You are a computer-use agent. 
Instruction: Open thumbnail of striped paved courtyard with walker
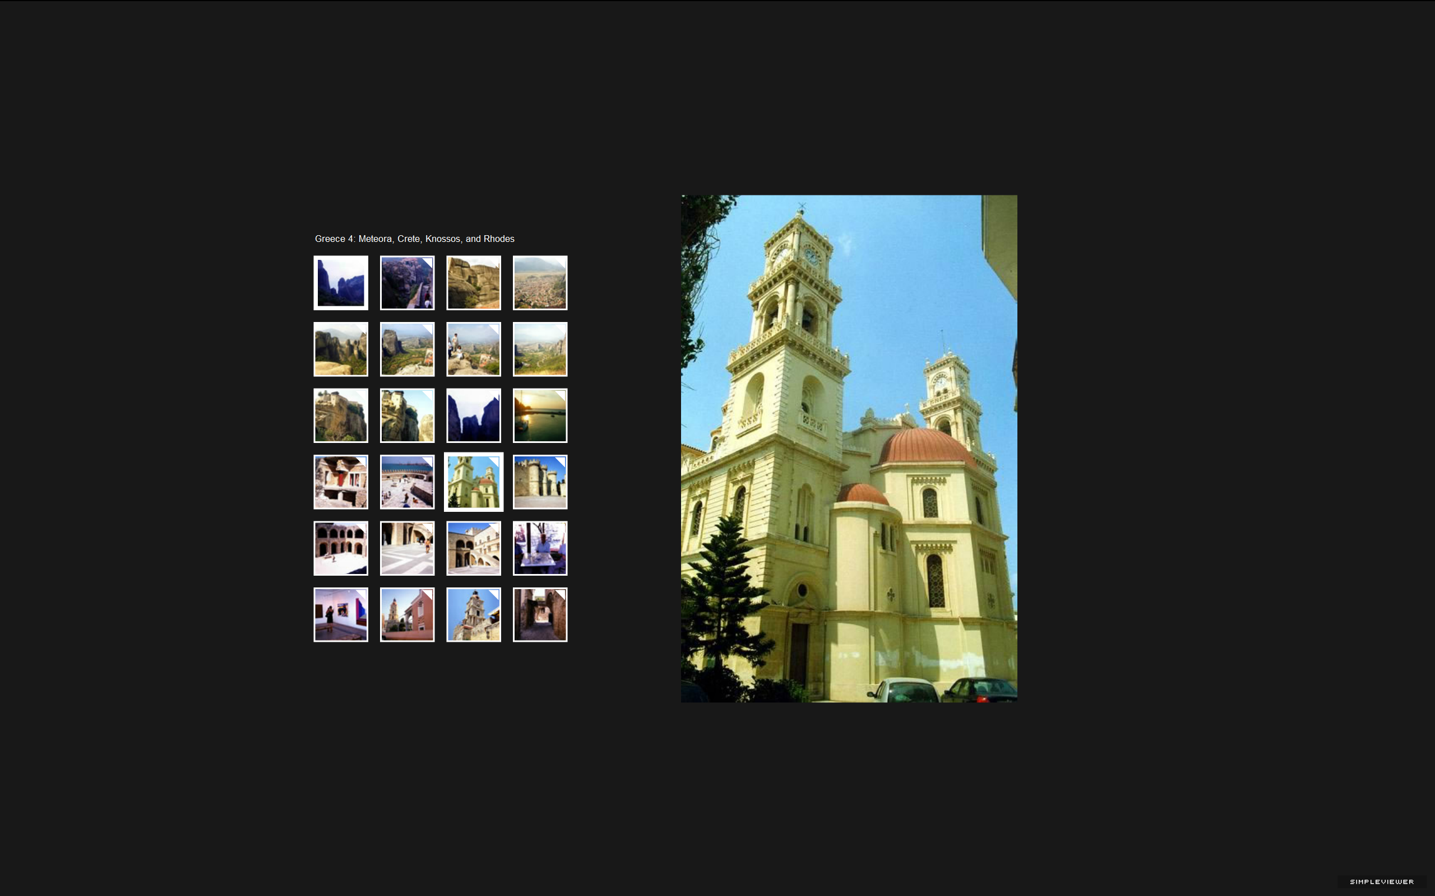coord(408,548)
